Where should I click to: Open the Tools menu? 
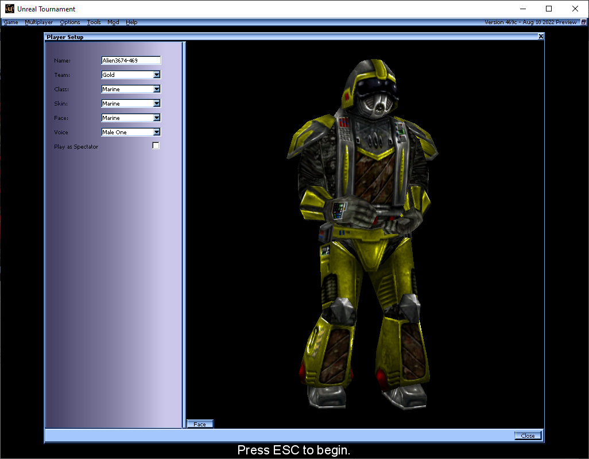94,22
